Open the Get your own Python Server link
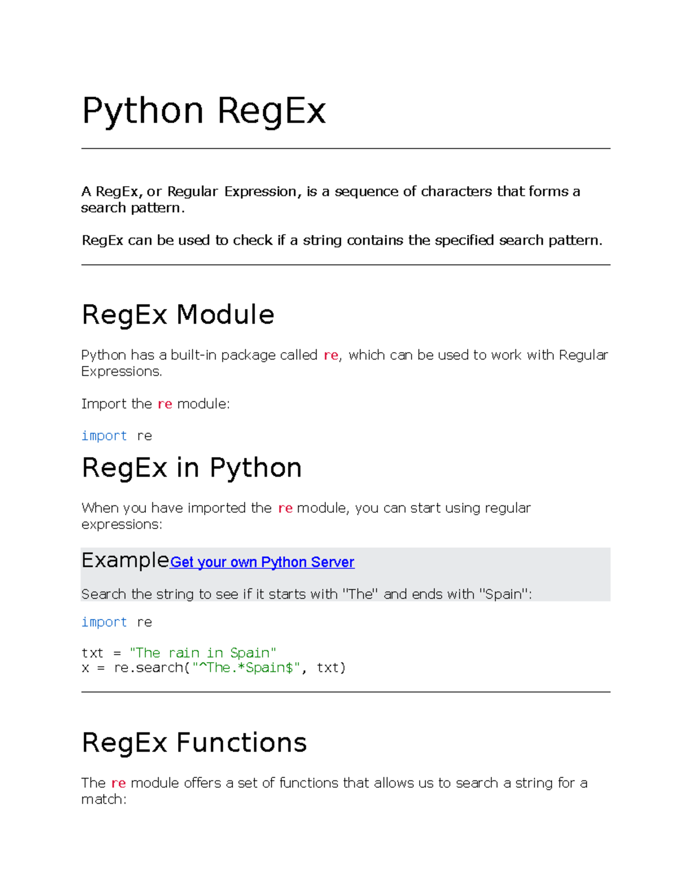 (262, 562)
